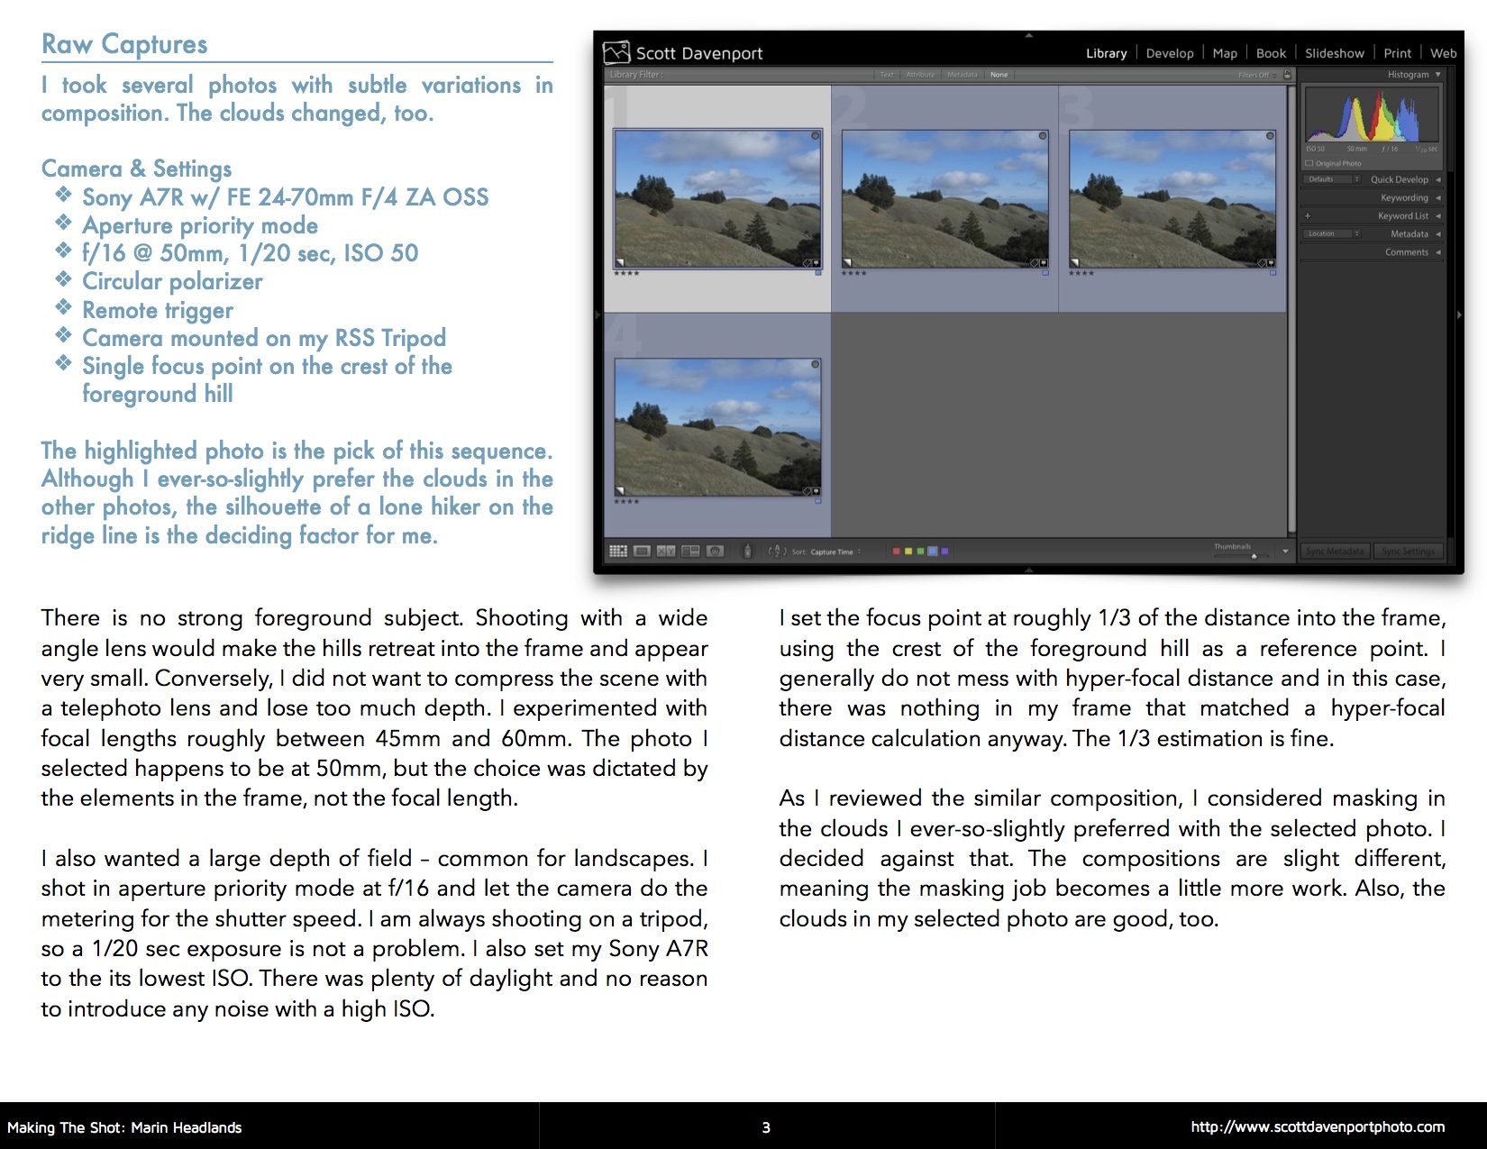Open Compare (XY) view
The width and height of the screenshot is (1487, 1149).
click(x=666, y=551)
